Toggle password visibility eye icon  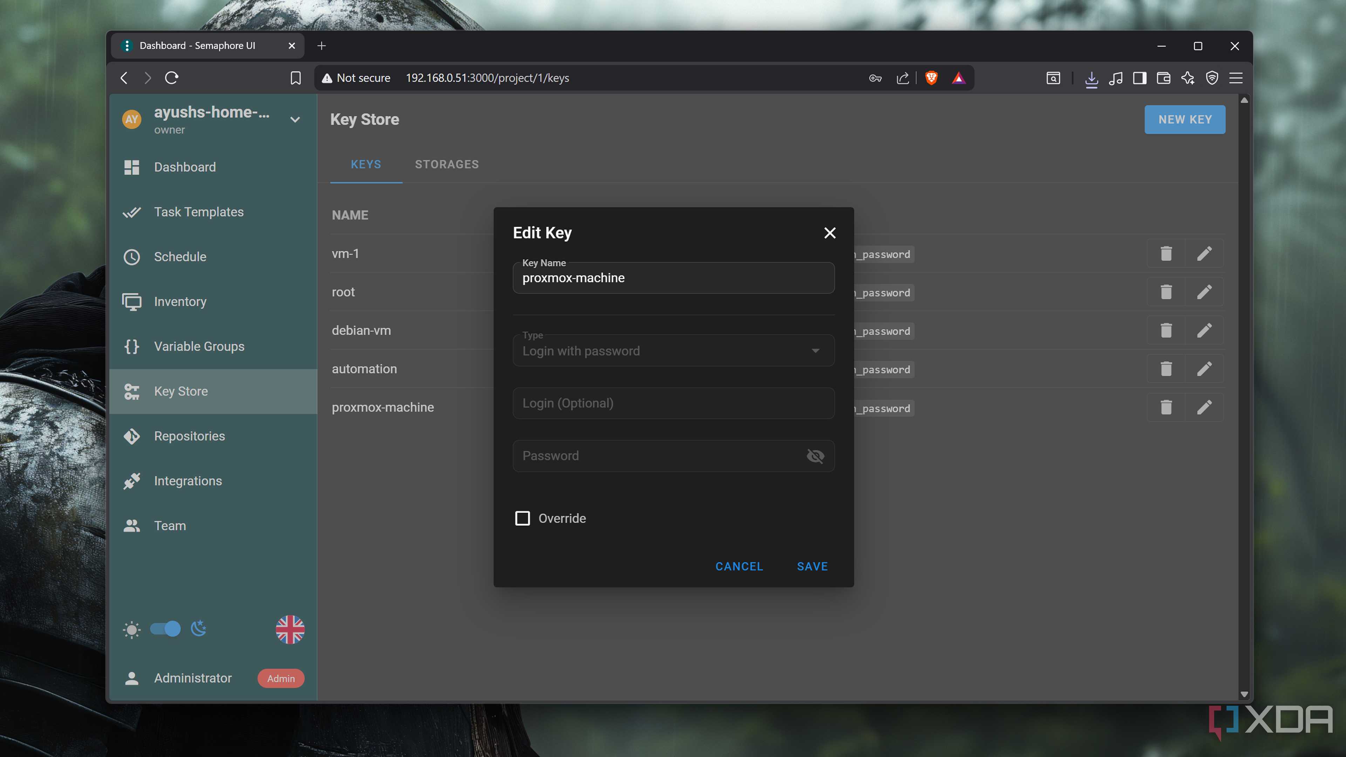[x=815, y=456]
